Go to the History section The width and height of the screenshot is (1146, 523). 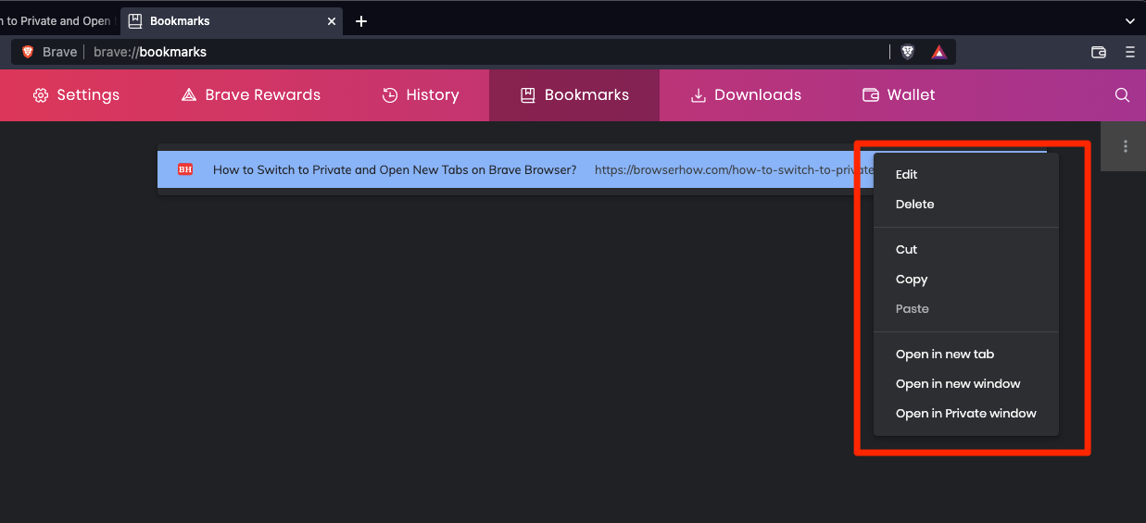pos(421,94)
